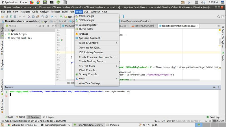Close the IdentificationIntentService.java tab
226x127 pixels.
[197, 26]
